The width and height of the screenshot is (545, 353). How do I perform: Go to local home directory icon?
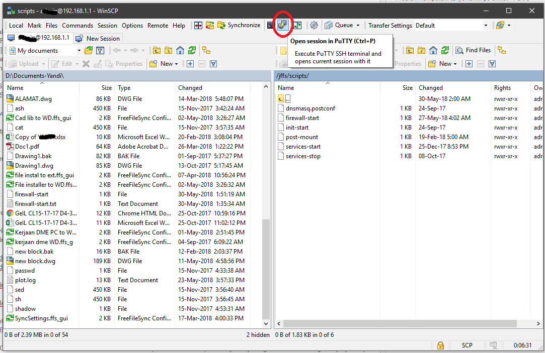(x=180, y=50)
